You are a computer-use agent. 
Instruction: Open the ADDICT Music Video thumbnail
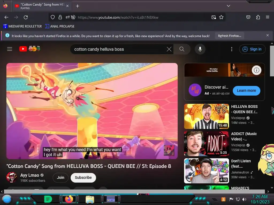(x=207, y=144)
